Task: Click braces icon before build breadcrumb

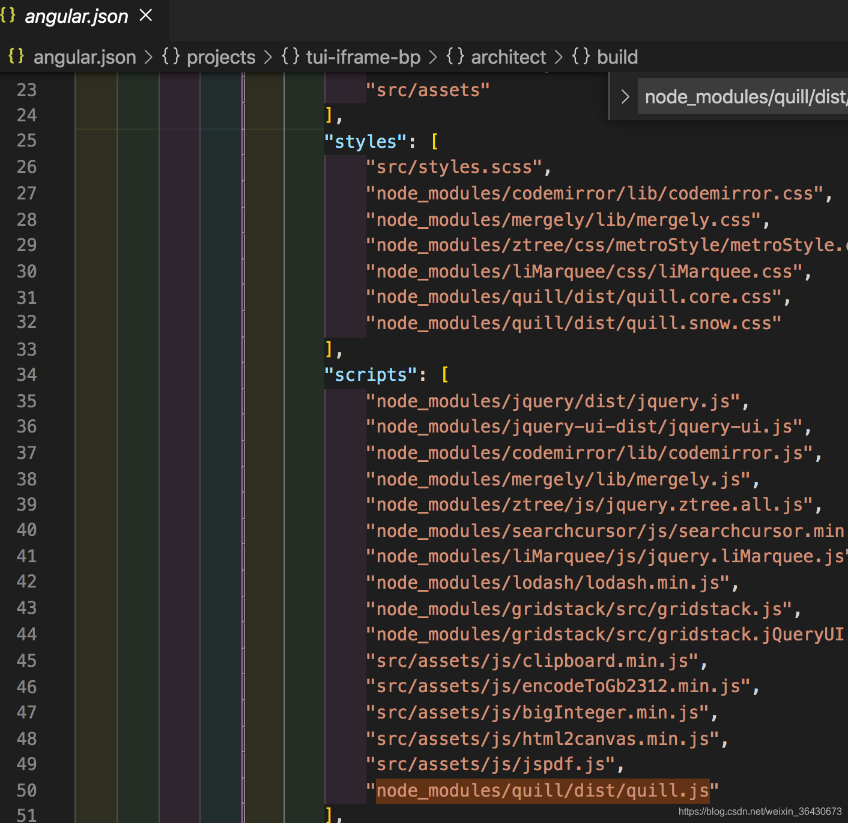Action: pyautogui.click(x=581, y=56)
